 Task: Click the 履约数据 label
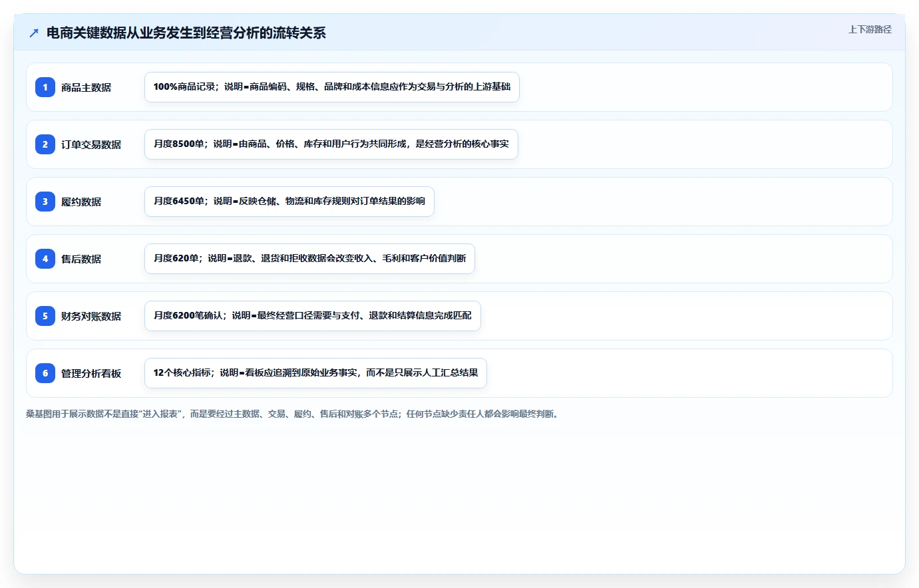[81, 202]
